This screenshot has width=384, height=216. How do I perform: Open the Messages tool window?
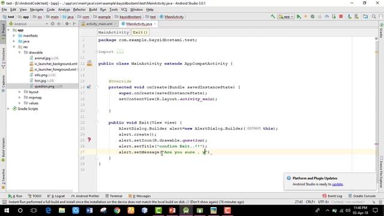coord(139,196)
